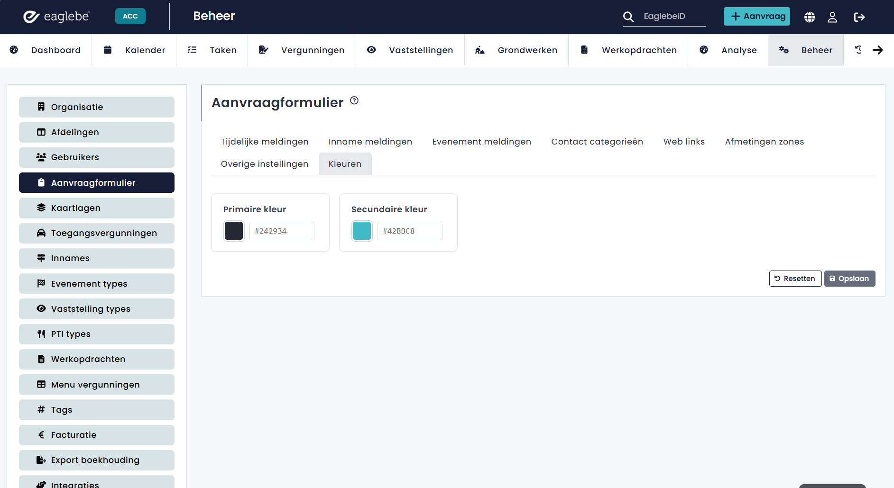894x488 pixels.
Task: Switch to Contact categorieën tab
Action: click(597, 142)
